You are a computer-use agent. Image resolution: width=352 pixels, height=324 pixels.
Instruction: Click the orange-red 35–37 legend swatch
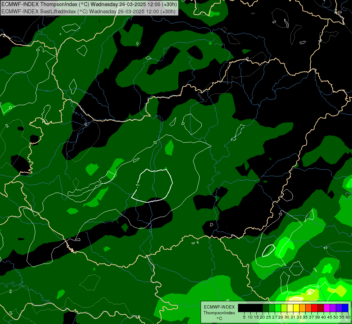click(308, 308)
